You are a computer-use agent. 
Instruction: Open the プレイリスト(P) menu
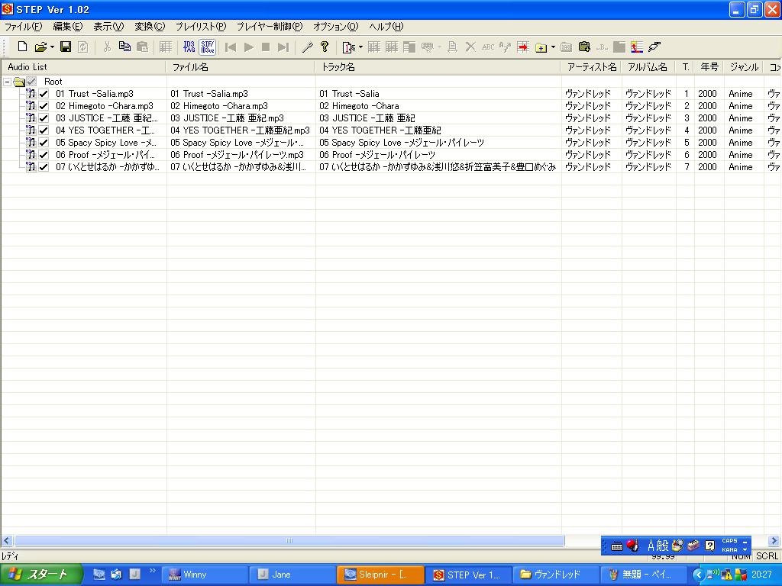[x=201, y=27]
